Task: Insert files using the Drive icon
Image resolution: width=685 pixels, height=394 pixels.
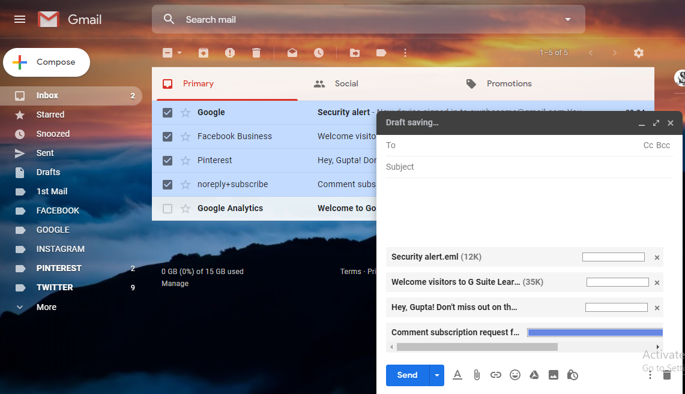Action: 534,375
